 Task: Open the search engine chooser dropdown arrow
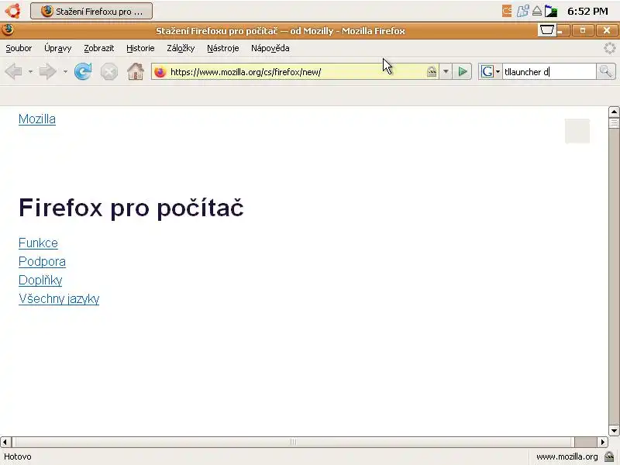point(498,72)
